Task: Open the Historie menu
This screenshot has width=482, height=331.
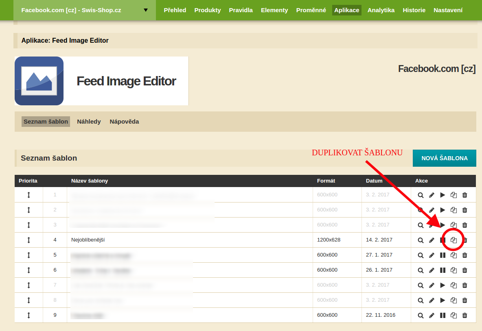Action: click(414, 10)
